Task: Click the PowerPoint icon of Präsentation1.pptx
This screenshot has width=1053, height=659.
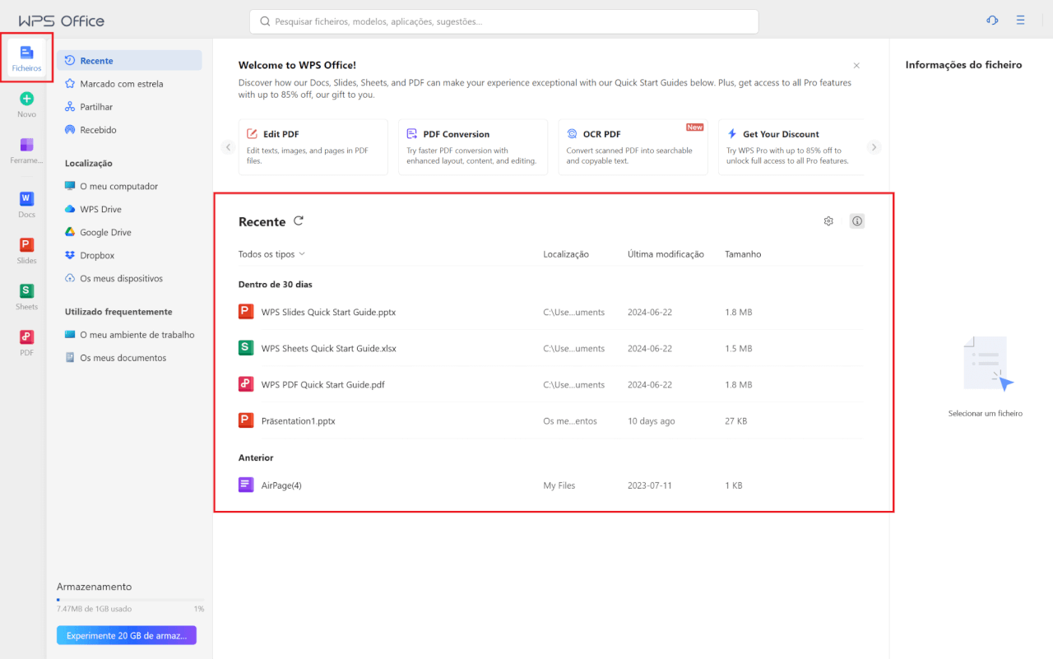Action: pyautogui.click(x=246, y=420)
